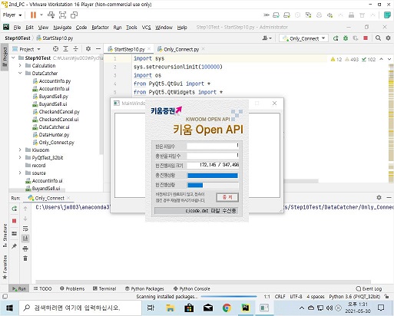Select CheckandCancel.py file
The height and width of the screenshot is (316, 394).
(56, 112)
